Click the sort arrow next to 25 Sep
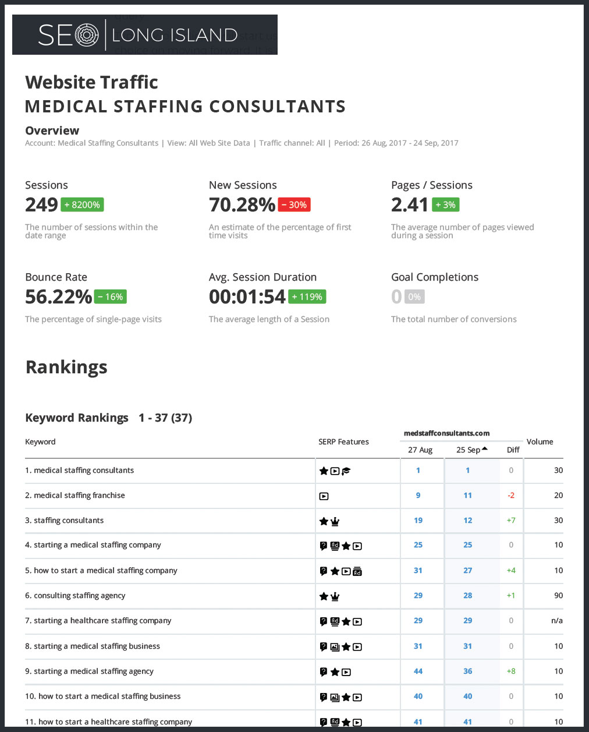 pos(485,449)
